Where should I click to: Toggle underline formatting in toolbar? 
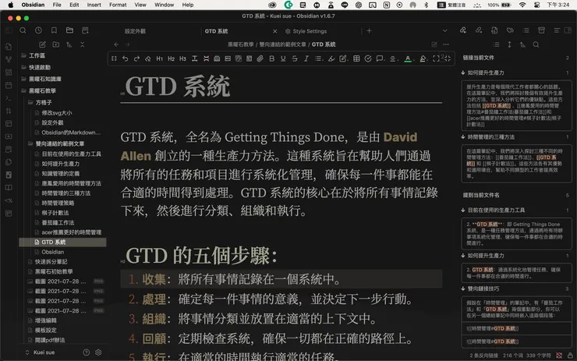click(283, 59)
